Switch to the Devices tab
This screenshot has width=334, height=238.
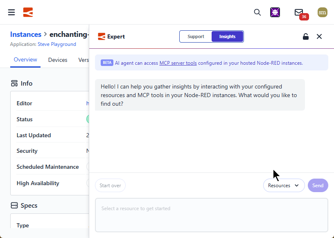(x=58, y=60)
